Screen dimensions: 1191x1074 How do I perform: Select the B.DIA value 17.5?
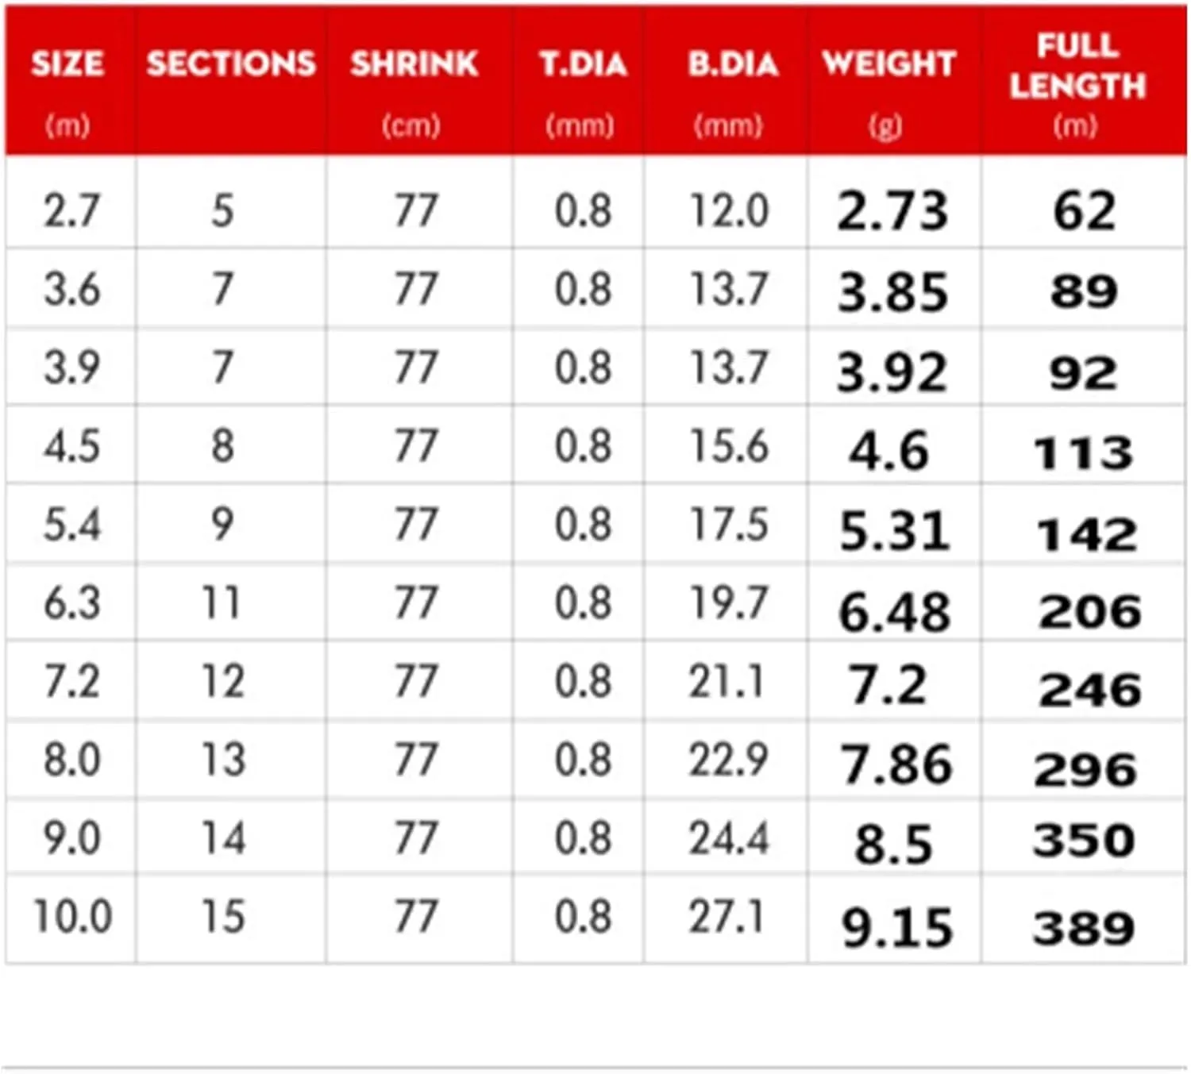click(x=729, y=524)
